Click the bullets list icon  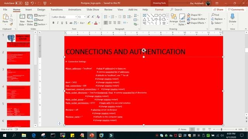[x=106, y=17]
